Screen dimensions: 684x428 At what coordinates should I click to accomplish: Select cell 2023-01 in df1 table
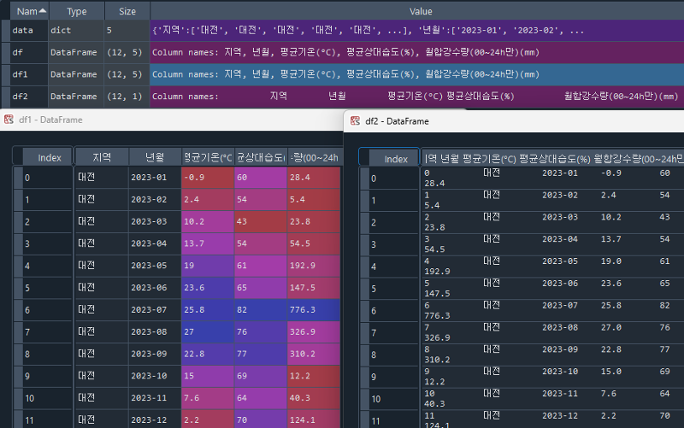coord(155,178)
